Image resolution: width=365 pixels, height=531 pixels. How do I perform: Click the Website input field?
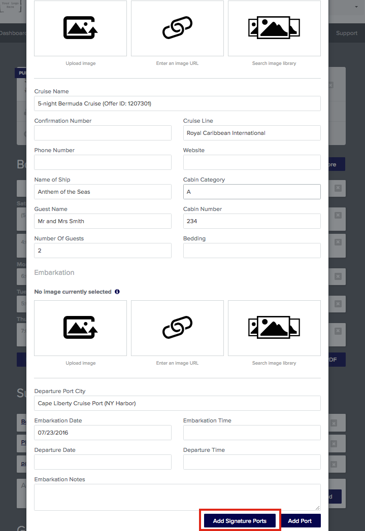[252, 162]
